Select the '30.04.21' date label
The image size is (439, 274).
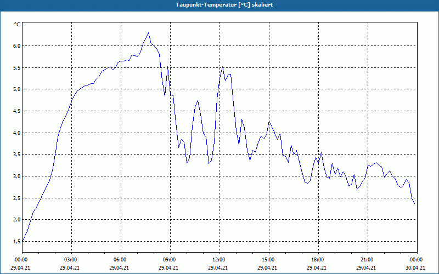tap(415, 268)
